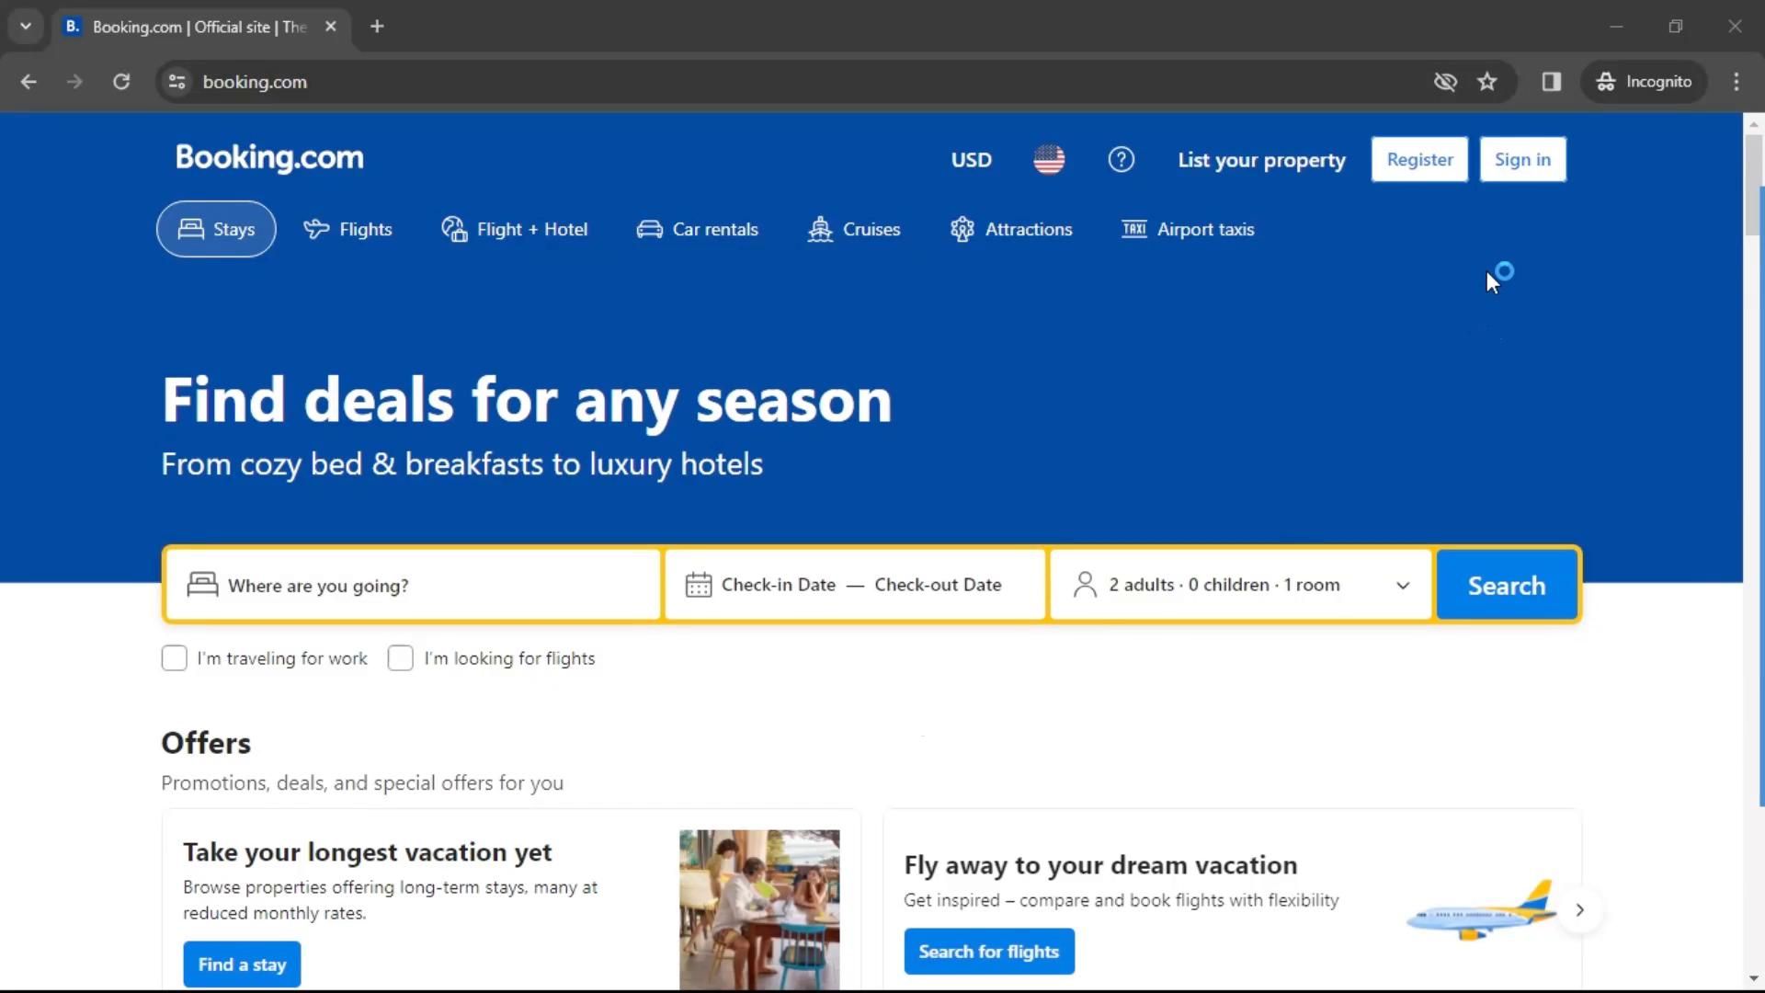Check I'm traveling for work
The height and width of the screenshot is (993, 1765).
174,658
